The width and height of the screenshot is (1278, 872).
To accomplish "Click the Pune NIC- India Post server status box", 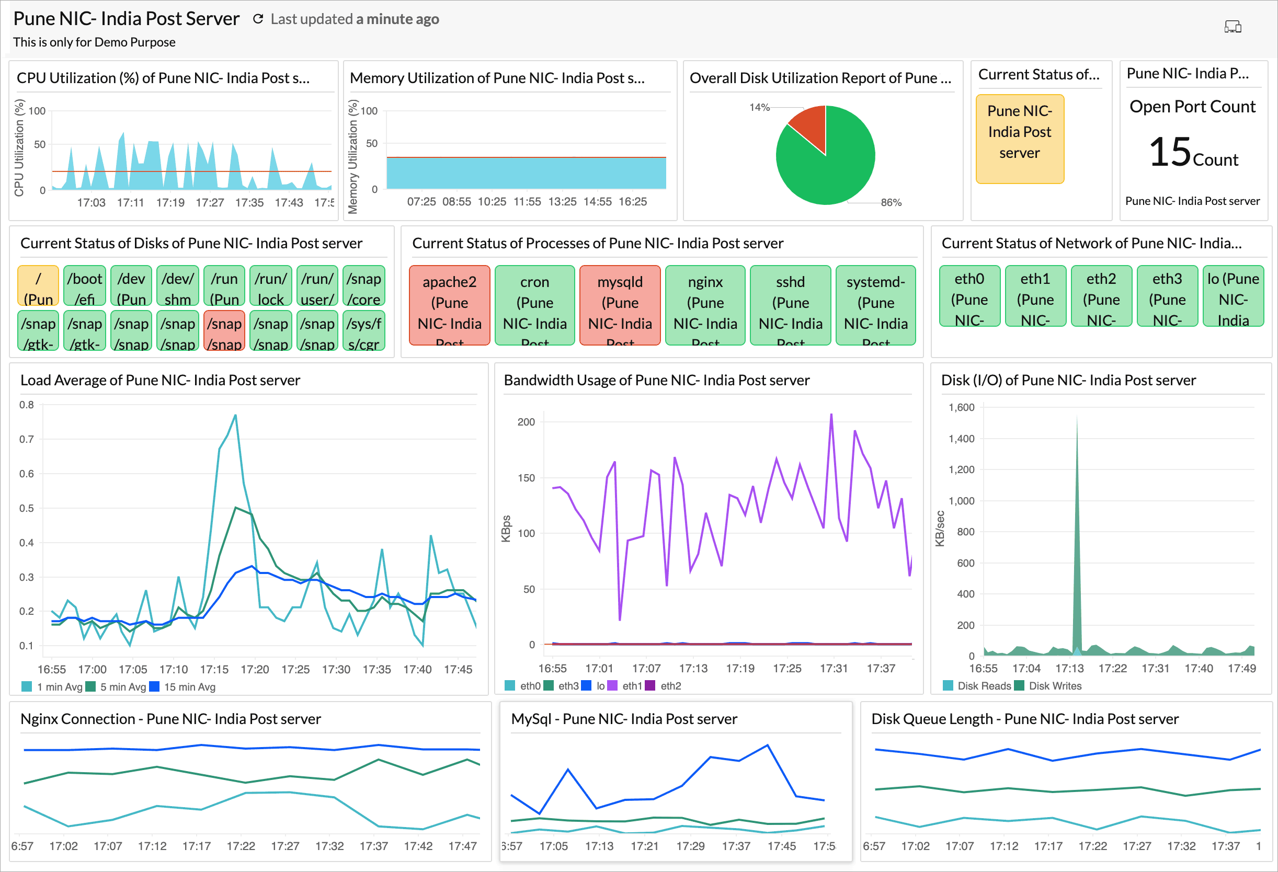I will (x=1020, y=140).
